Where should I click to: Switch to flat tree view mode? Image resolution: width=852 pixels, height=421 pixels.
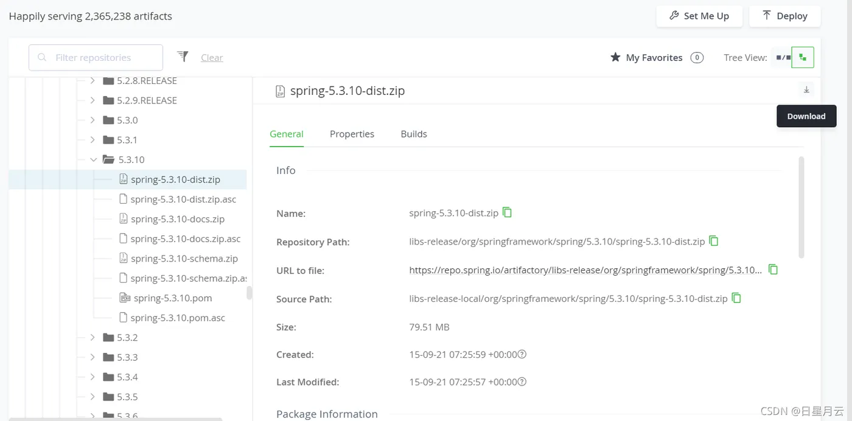[x=783, y=58]
